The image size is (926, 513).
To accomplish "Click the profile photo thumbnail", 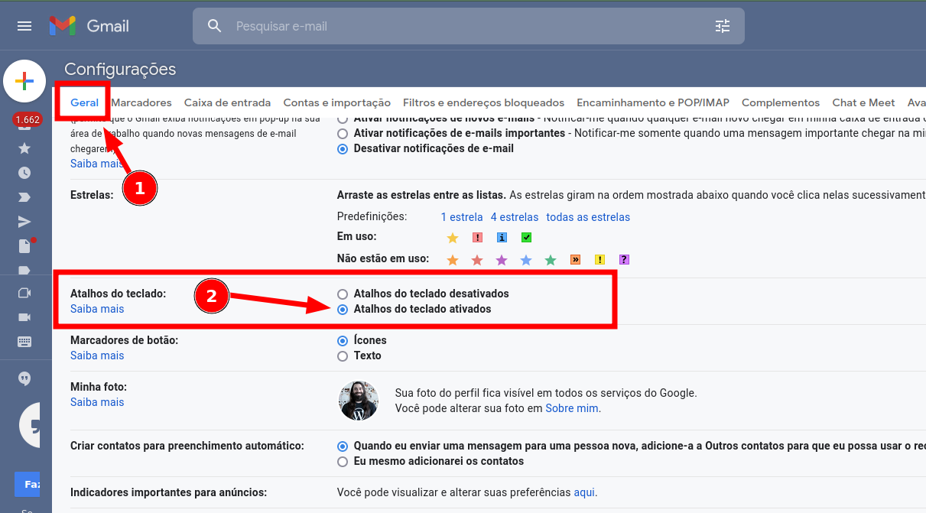I will 359,401.
